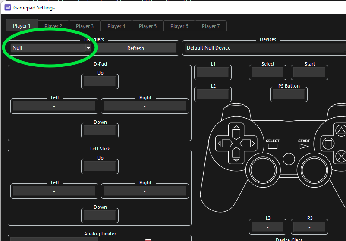Image resolution: width=346 pixels, height=241 pixels.
Task: Click the L3 binding button
Action: (x=267, y=227)
